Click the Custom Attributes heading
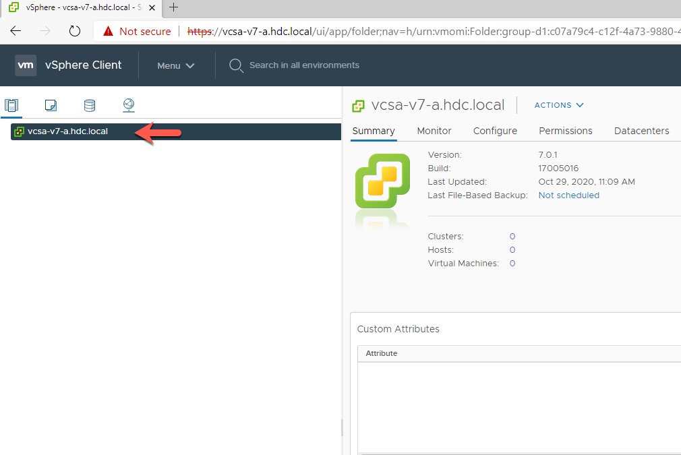This screenshot has width=681, height=455. (x=398, y=329)
